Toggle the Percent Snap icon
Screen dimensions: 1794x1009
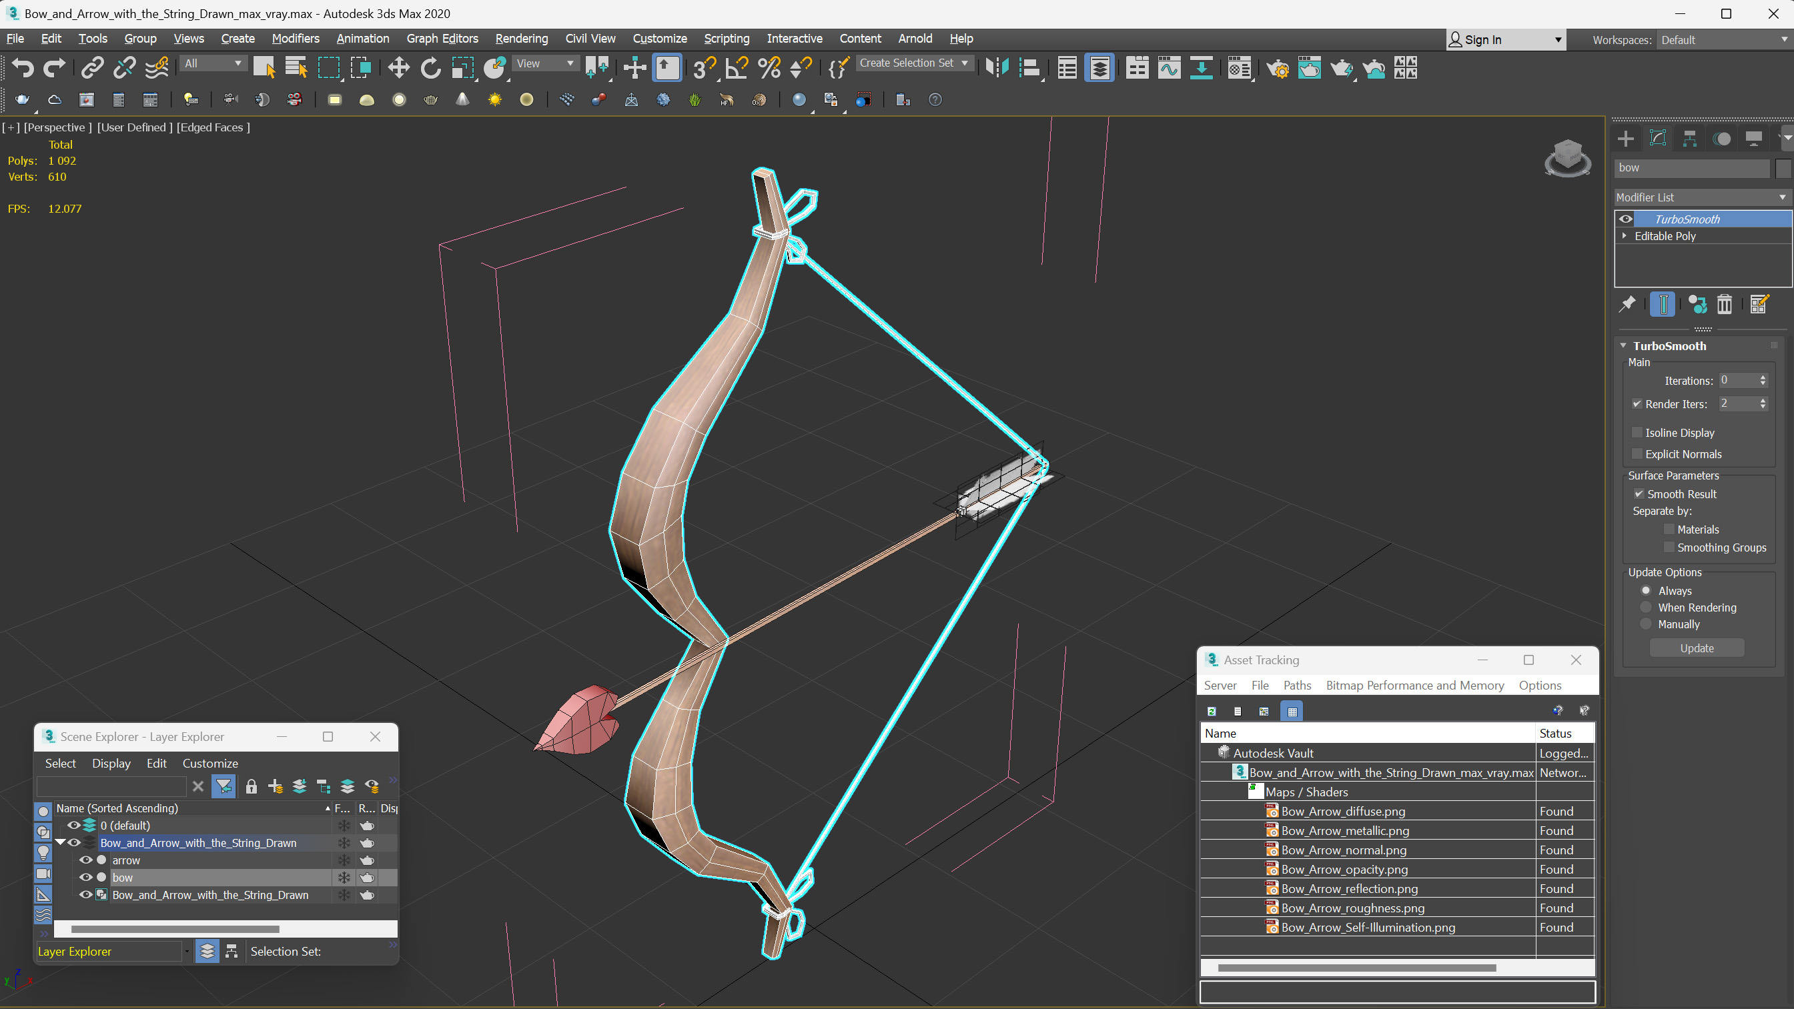click(x=769, y=67)
